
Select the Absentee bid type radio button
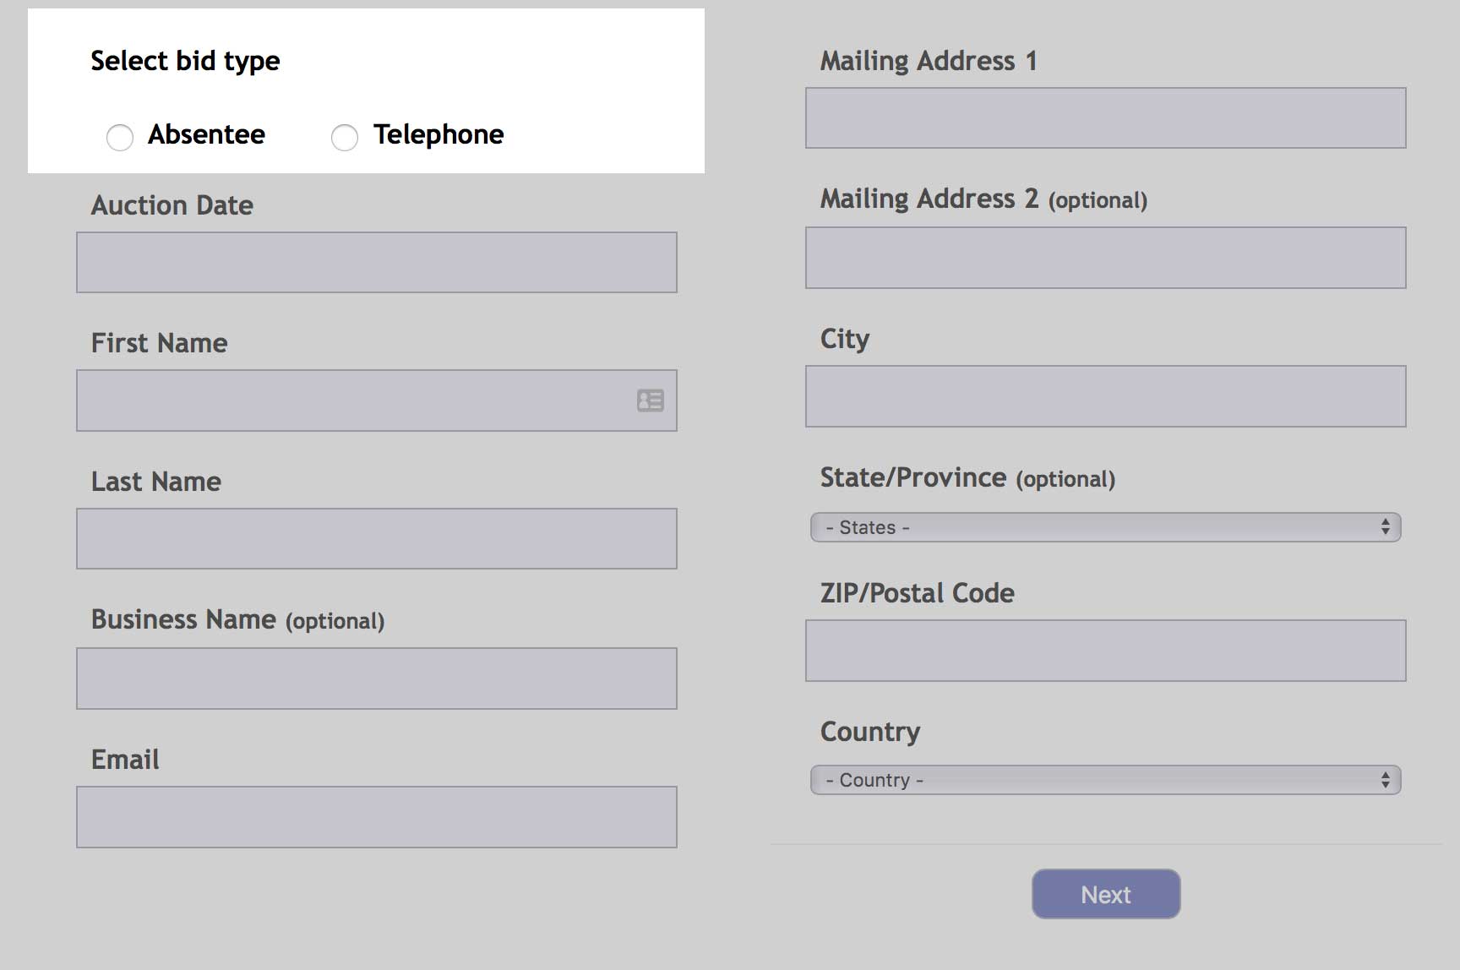click(x=120, y=137)
